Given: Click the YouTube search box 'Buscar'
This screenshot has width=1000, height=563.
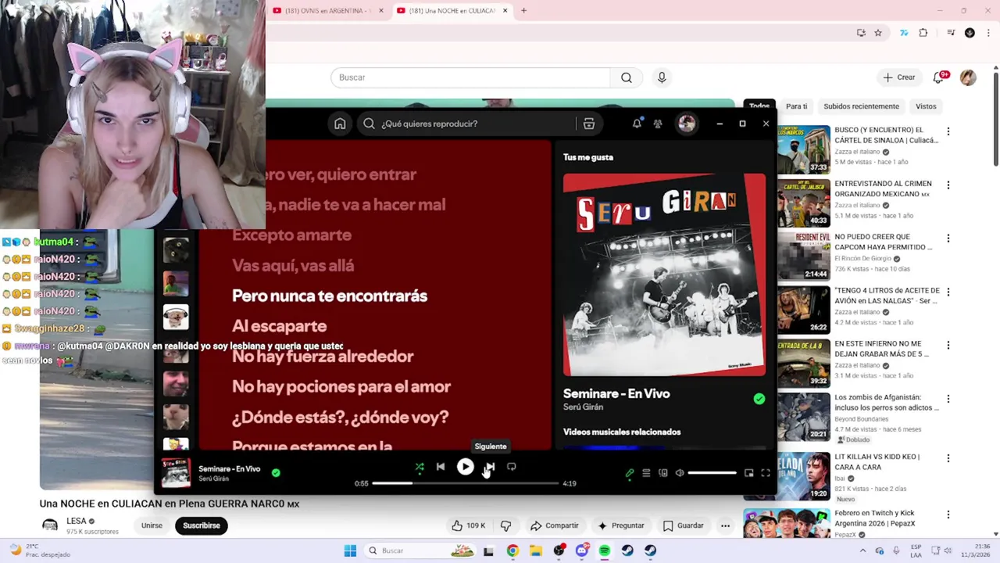Looking at the screenshot, I should coord(470,77).
